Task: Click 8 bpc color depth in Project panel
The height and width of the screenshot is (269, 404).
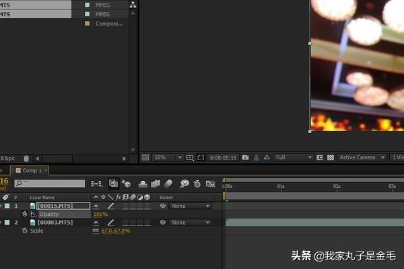Action: (7, 158)
